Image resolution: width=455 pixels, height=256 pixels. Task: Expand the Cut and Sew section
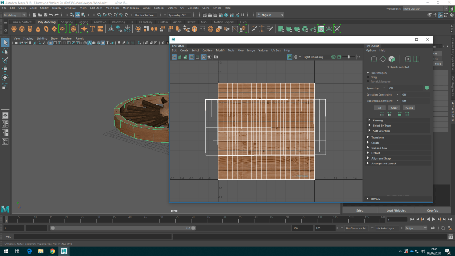pyautogui.click(x=379, y=148)
